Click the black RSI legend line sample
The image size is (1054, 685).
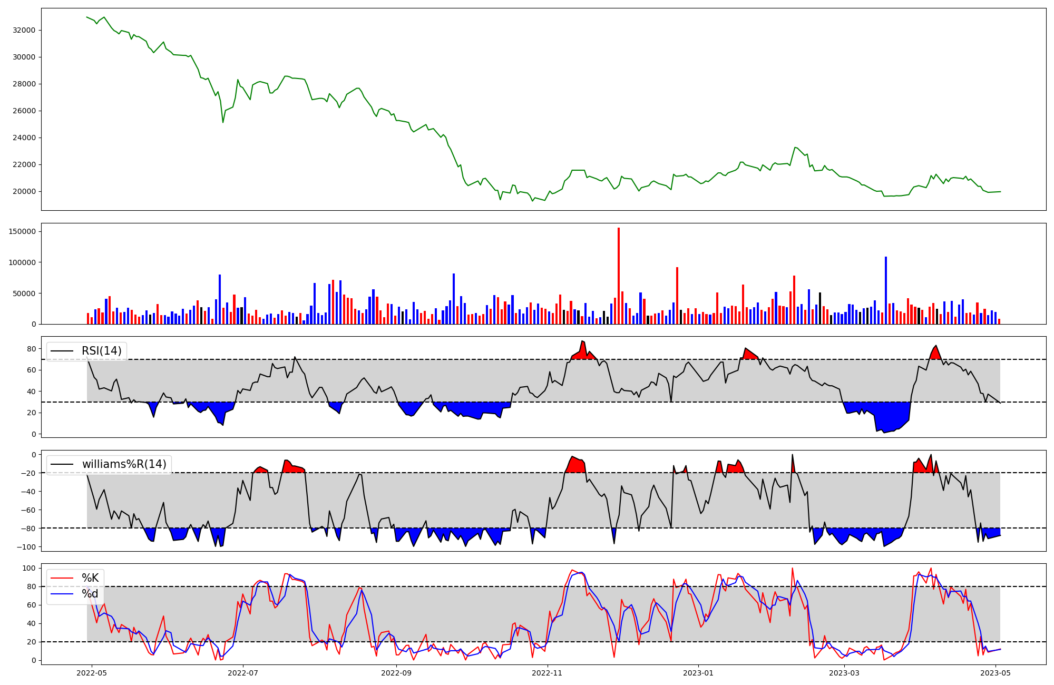tap(61, 351)
